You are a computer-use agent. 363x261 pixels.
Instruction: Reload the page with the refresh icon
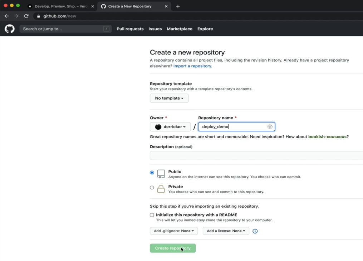pyautogui.click(x=26, y=16)
